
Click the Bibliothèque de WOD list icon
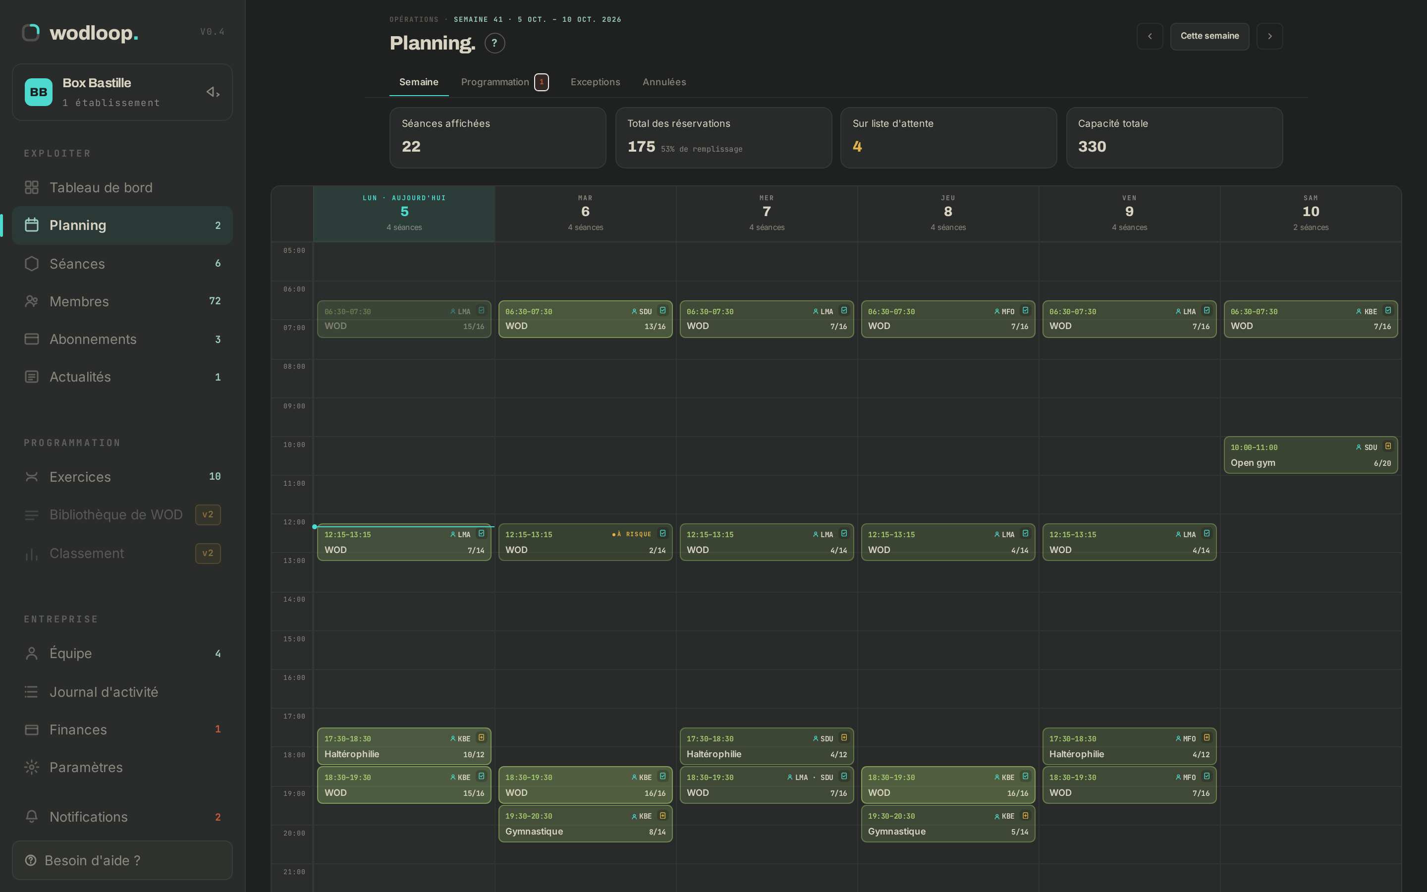coord(31,515)
